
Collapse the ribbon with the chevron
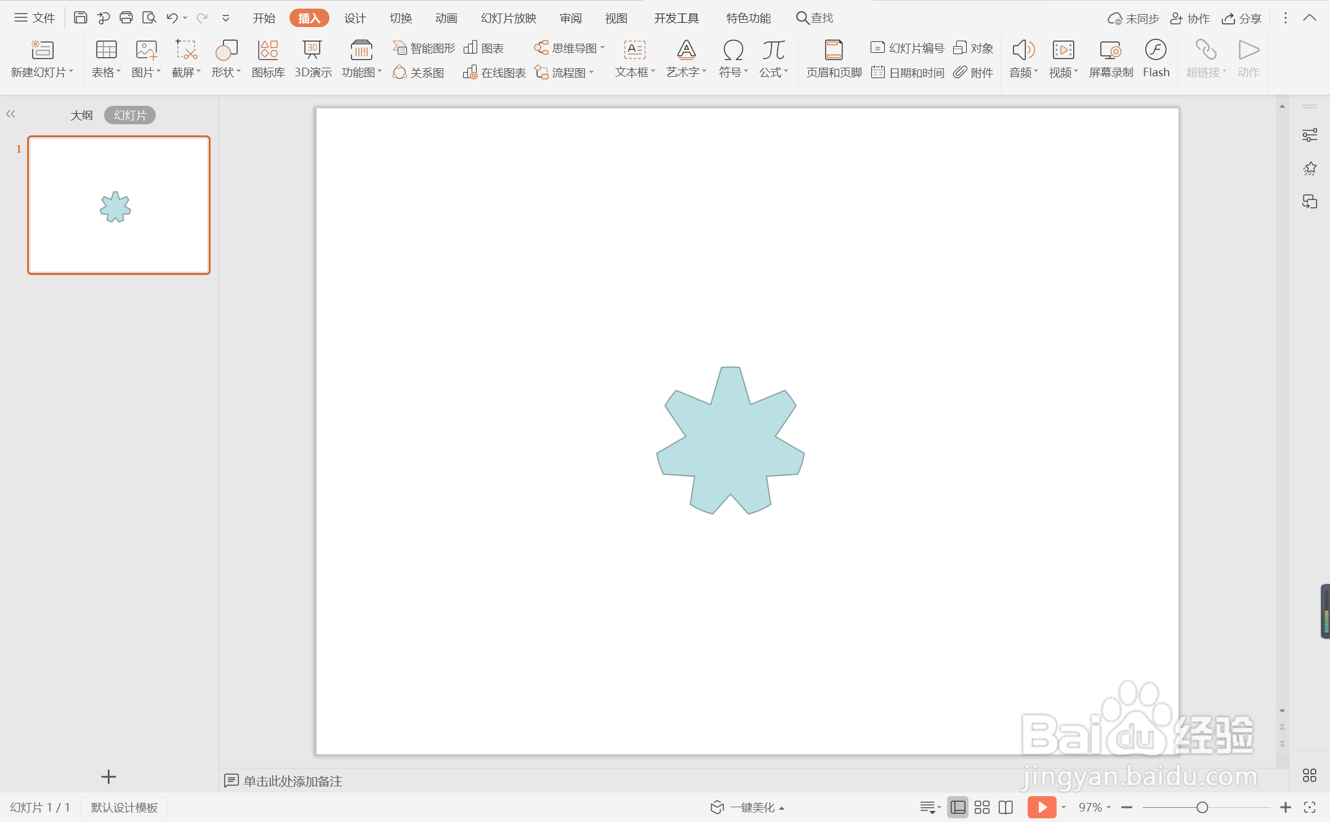[x=1310, y=18]
